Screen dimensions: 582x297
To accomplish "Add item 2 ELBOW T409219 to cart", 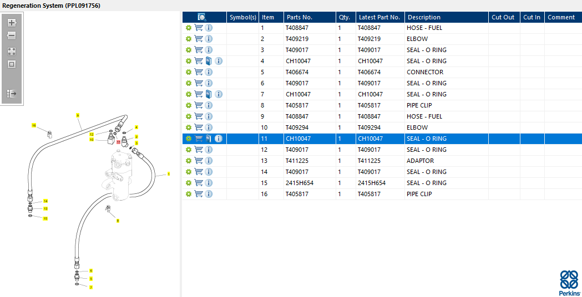I will 199,39.
